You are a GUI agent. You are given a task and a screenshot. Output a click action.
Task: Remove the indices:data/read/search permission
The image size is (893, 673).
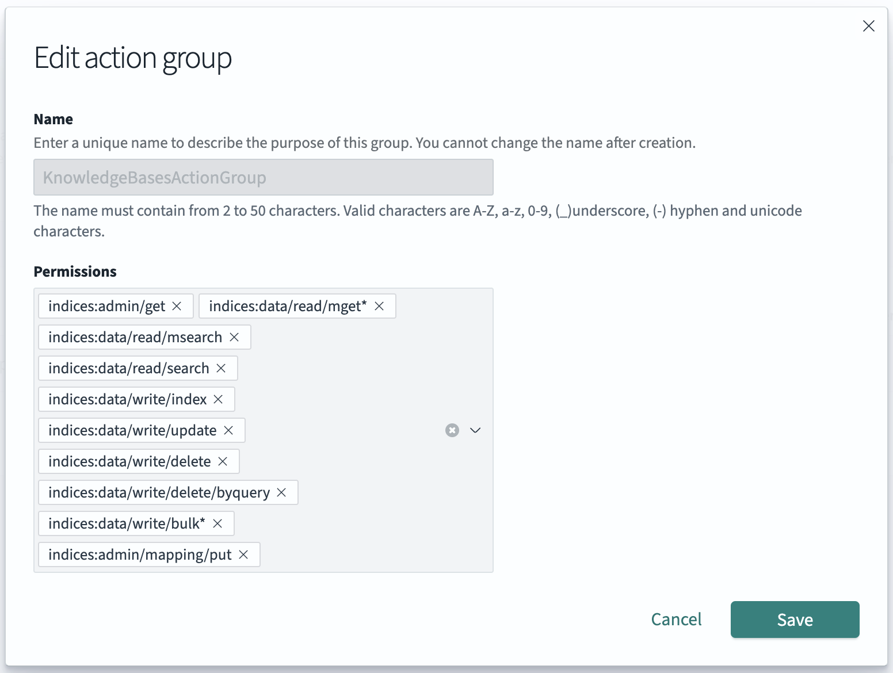click(x=221, y=368)
